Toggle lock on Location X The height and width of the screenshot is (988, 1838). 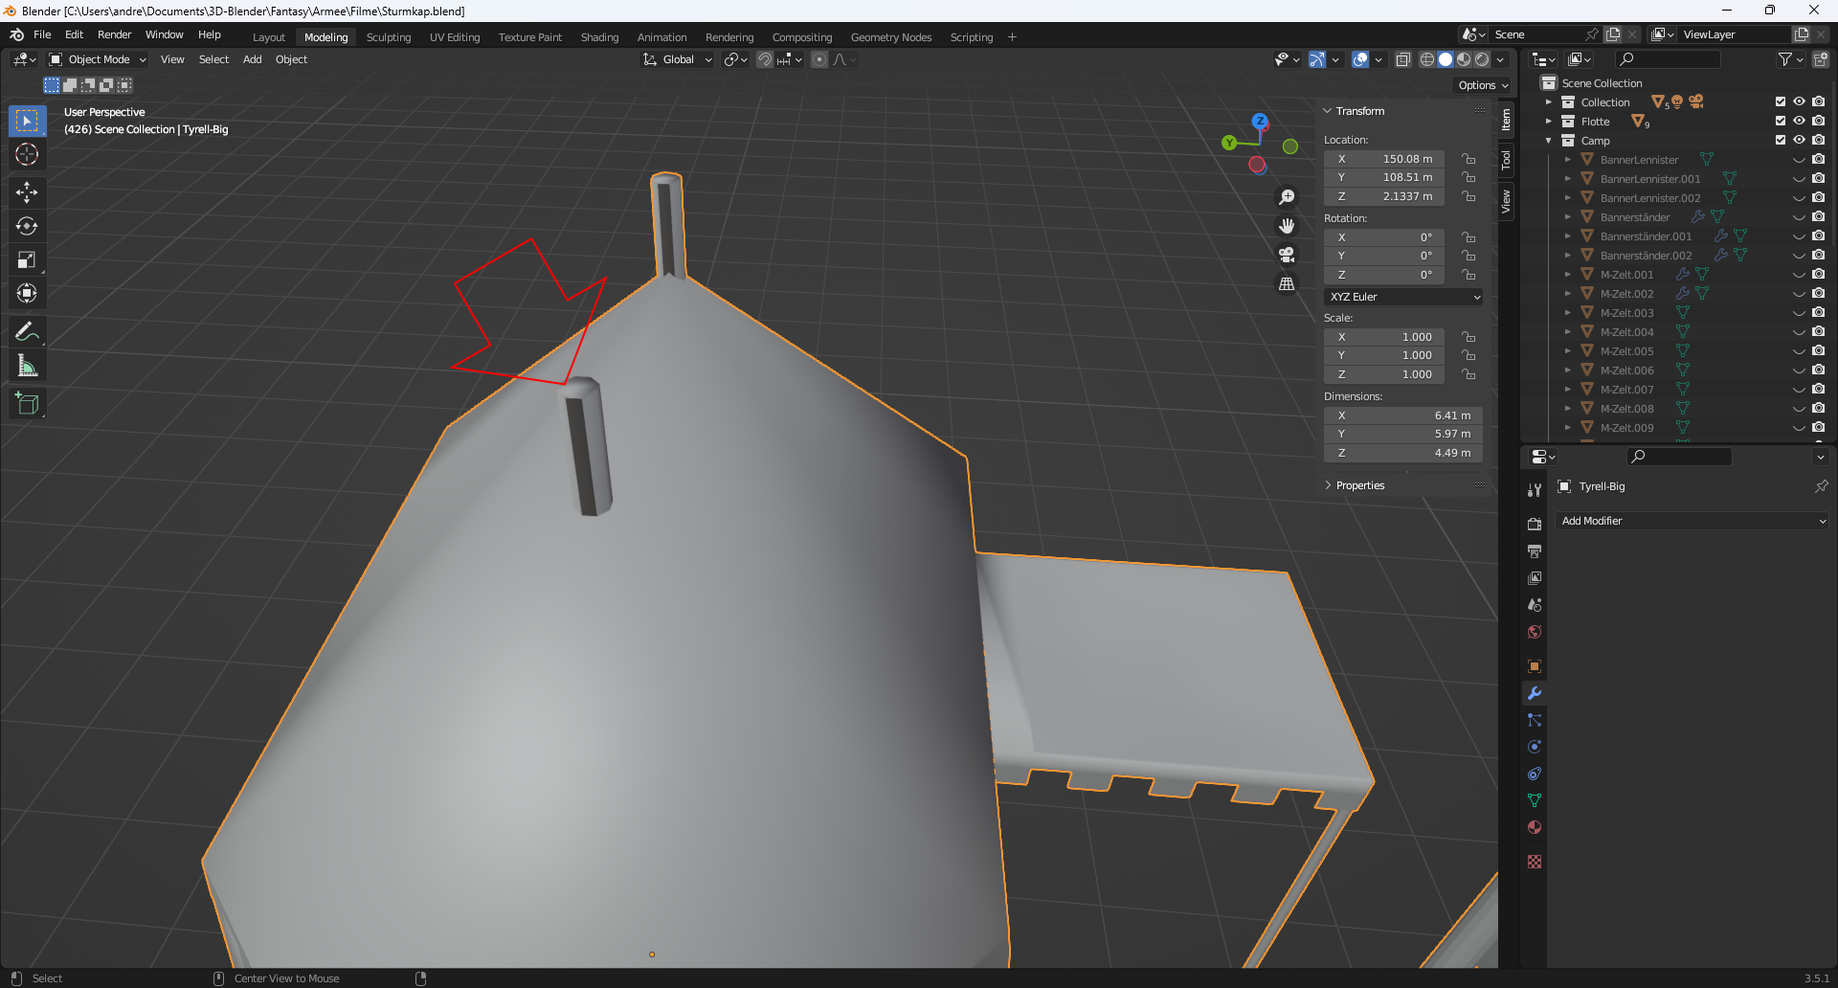(x=1468, y=159)
